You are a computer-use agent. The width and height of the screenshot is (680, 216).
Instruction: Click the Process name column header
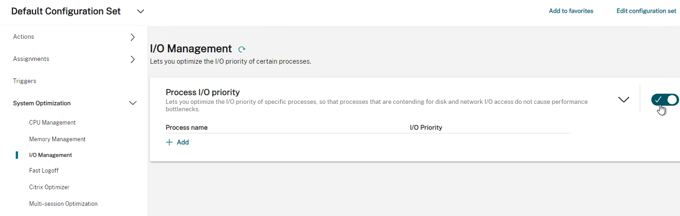click(186, 127)
